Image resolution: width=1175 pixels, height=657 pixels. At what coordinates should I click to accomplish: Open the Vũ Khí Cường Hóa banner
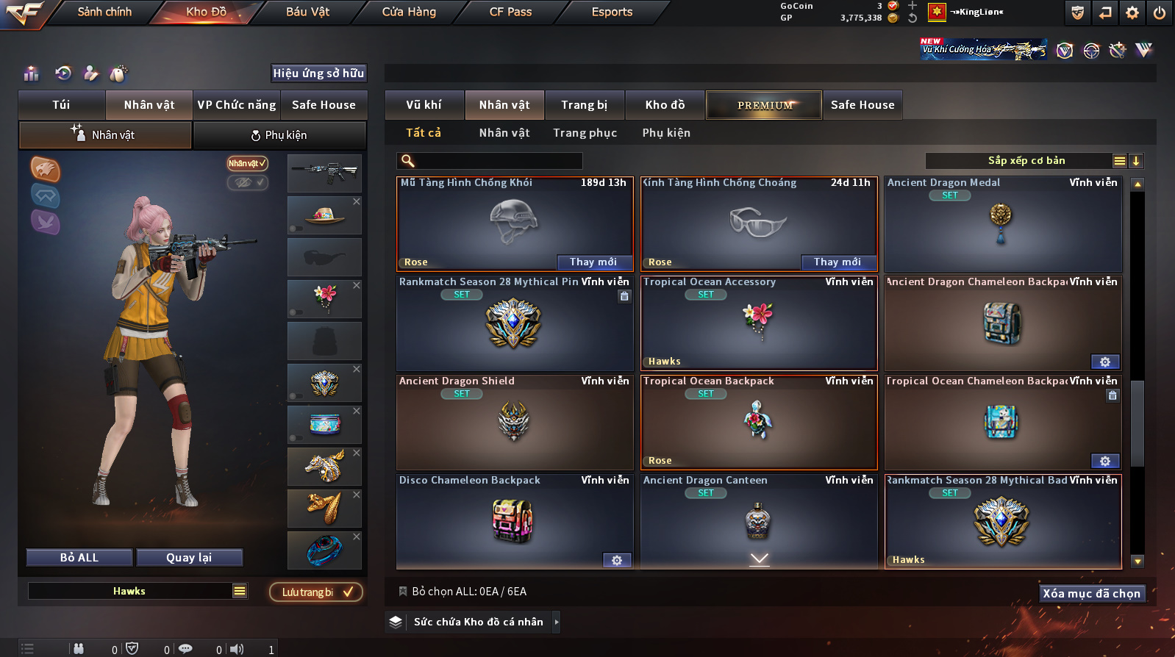pos(984,49)
